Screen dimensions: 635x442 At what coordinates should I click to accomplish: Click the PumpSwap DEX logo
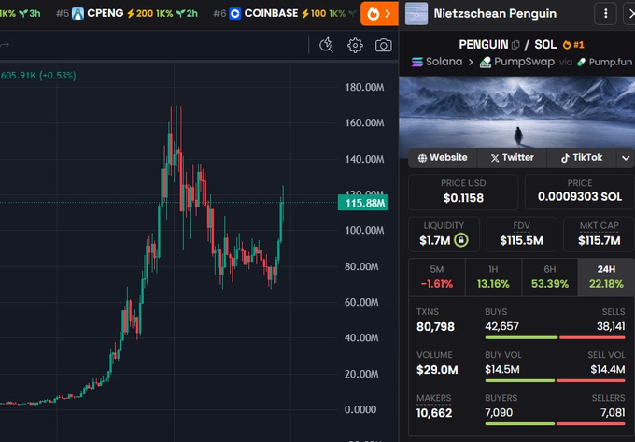click(486, 63)
